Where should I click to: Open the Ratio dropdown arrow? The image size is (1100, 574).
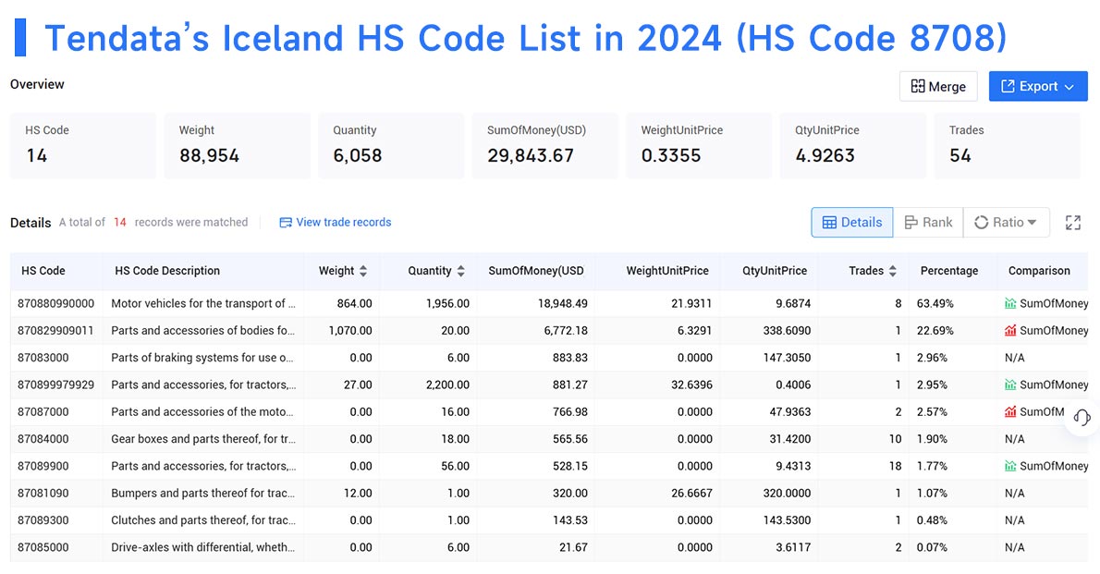click(1031, 222)
